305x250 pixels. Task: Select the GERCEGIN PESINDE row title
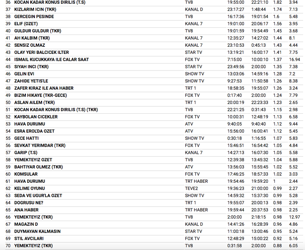34,17
